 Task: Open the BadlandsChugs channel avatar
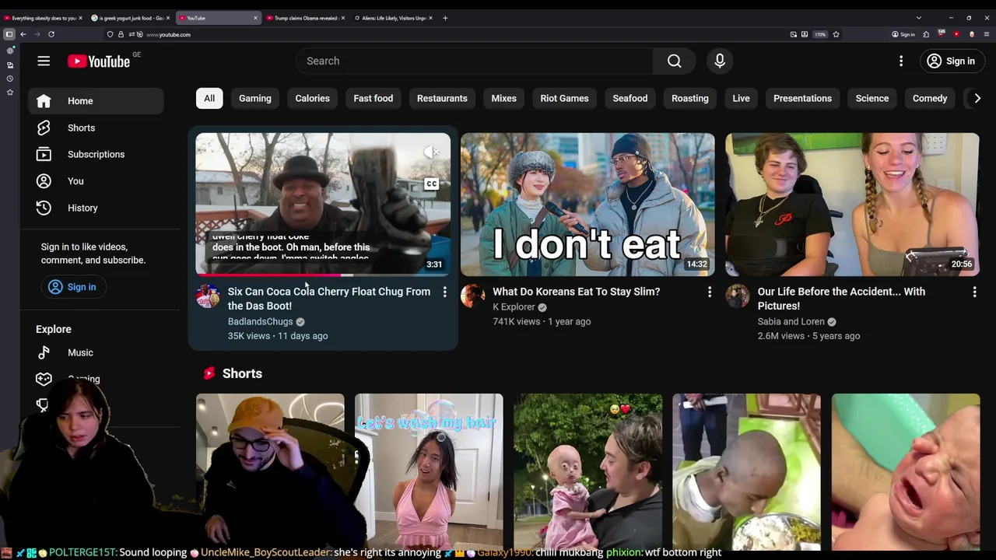point(208,296)
